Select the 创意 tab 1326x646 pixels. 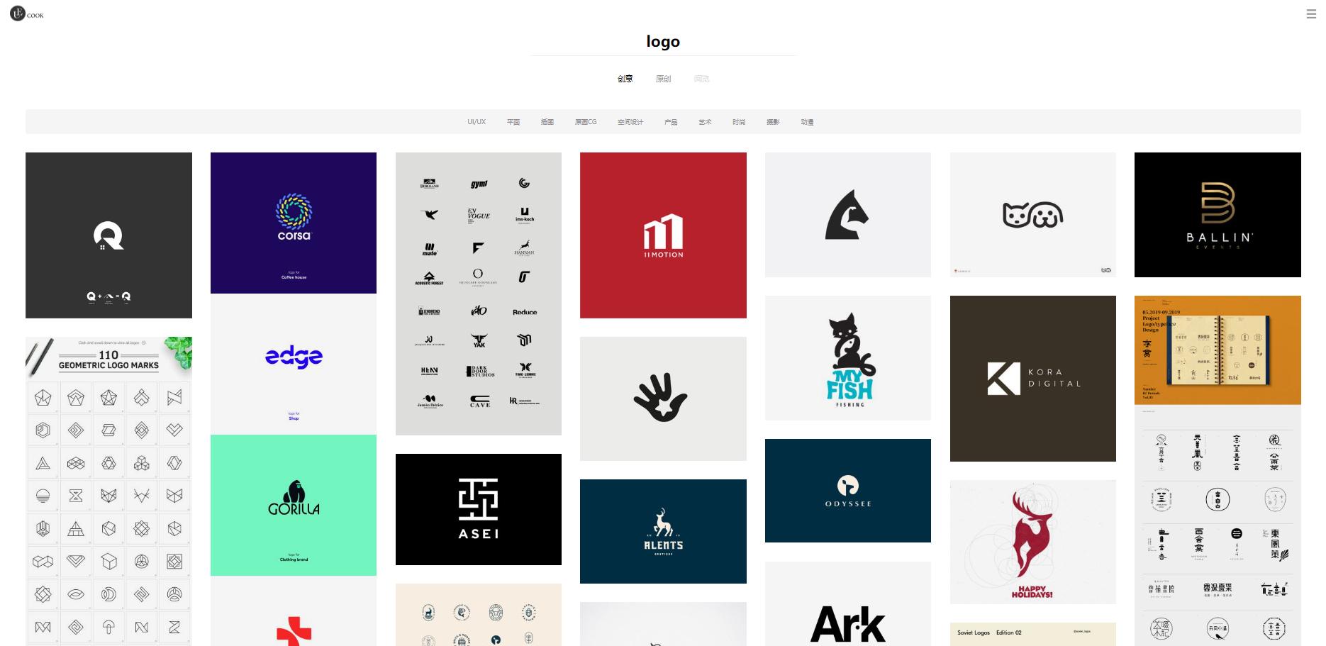pos(625,79)
